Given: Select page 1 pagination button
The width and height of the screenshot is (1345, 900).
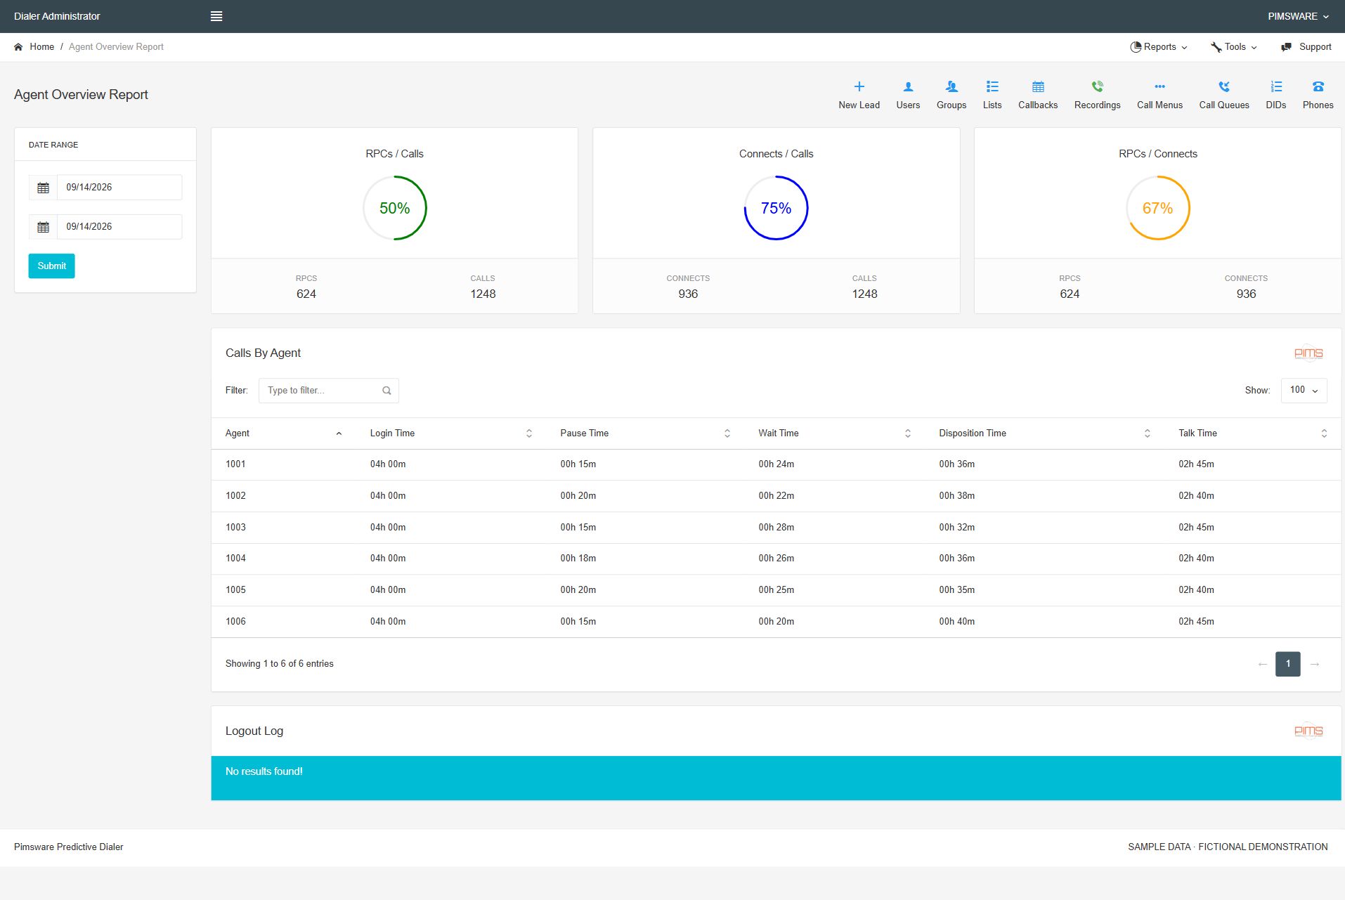Looking at the screenshot, I should [1287, 664].
